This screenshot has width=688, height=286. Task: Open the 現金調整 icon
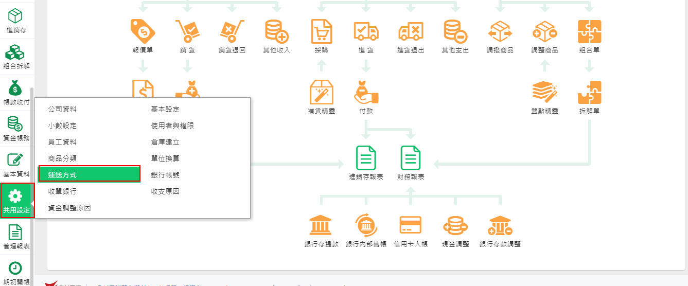point(455,225)
